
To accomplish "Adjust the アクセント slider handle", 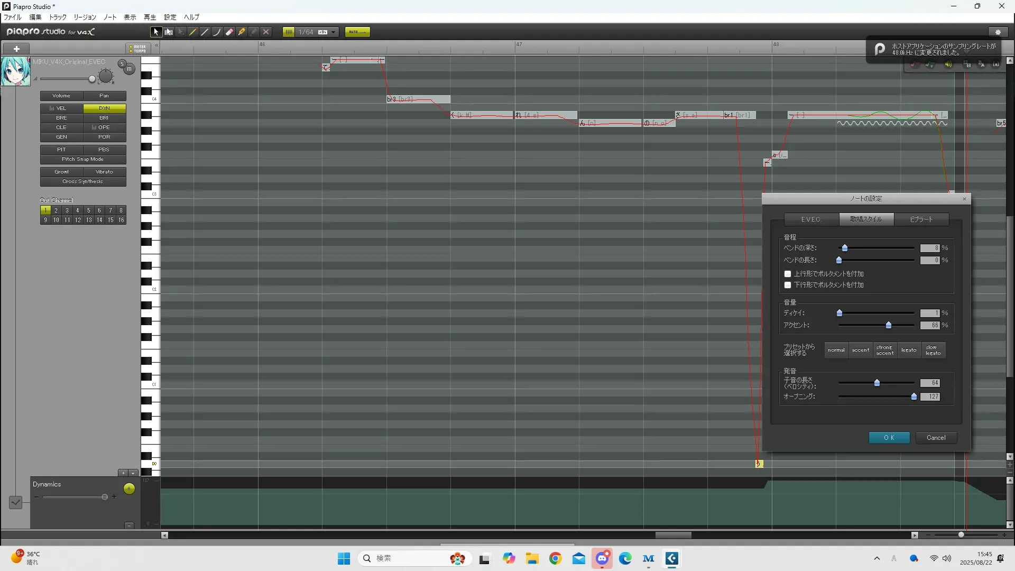I will pos(889,325).
